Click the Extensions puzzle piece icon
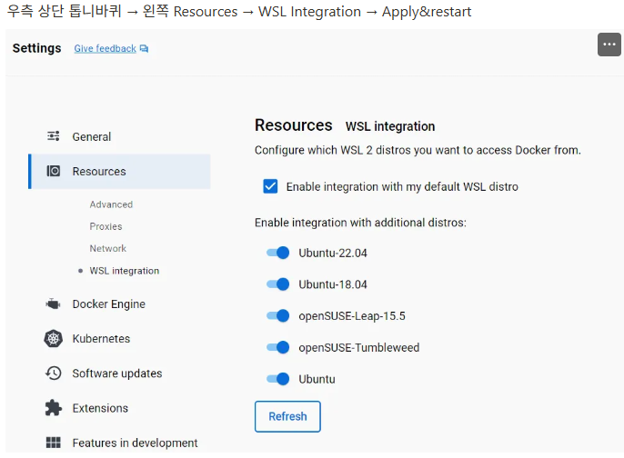This screenshot has width=624, height=458. point(54,408)
